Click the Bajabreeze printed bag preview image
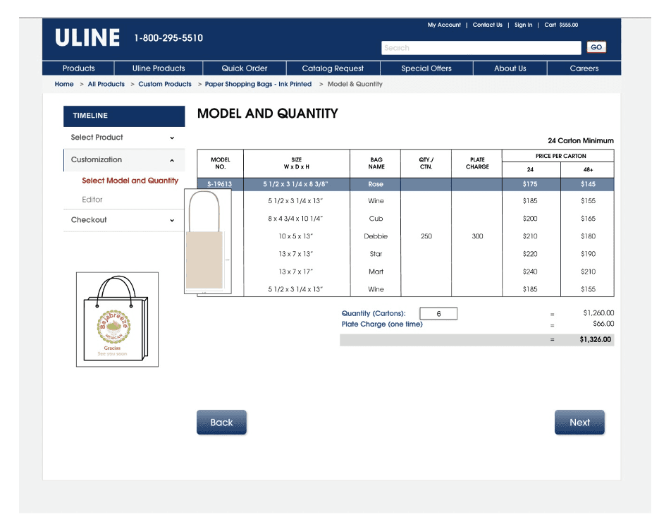The width and height of the screenshot is (671, 529). click(117, 320)
